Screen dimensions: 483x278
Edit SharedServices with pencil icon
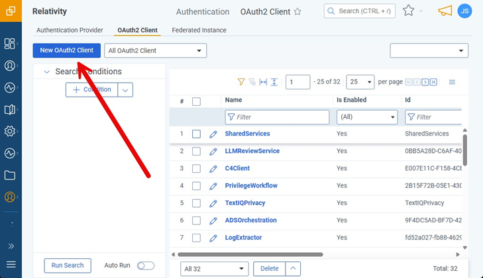click(x=213, y=134)
